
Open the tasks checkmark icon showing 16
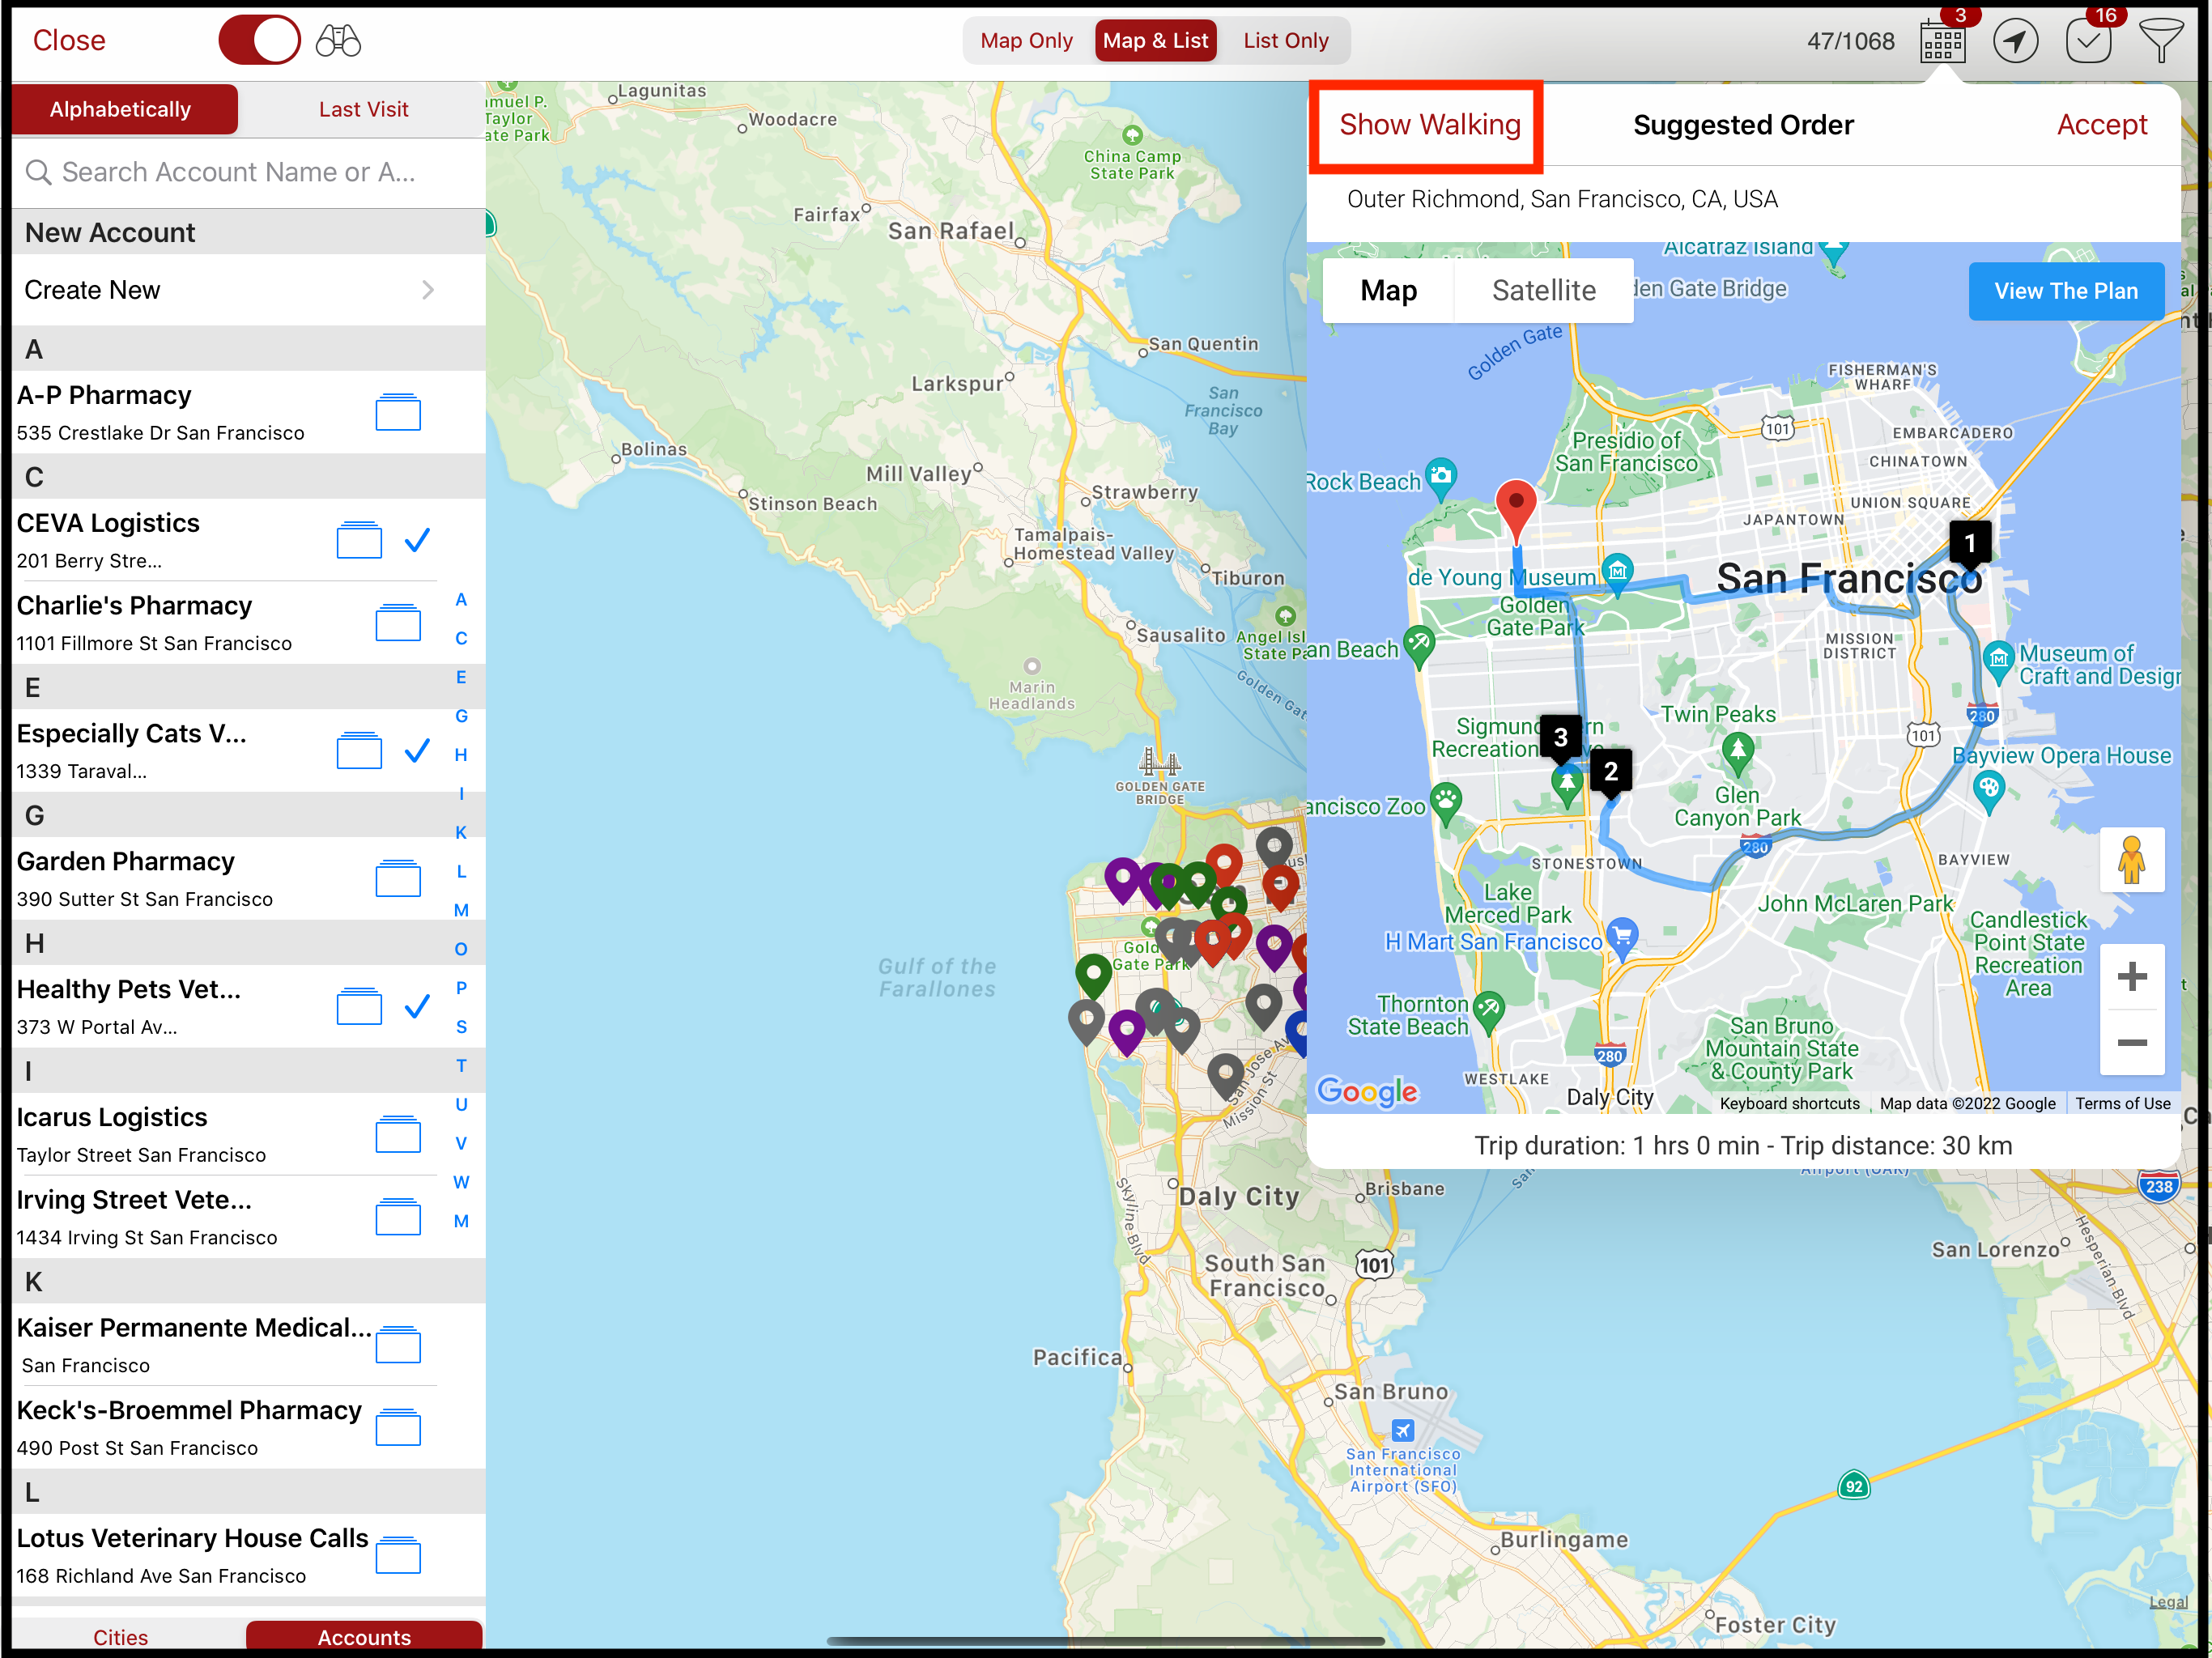coord(2088,41)
